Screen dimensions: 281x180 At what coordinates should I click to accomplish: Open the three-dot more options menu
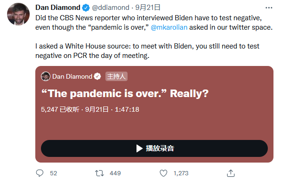coord(269,8)
